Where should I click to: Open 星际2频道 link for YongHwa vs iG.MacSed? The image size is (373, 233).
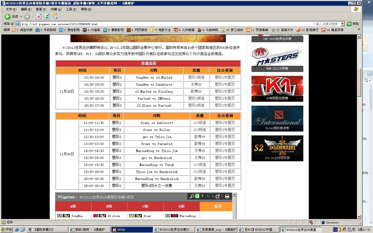tap(196, 77)
